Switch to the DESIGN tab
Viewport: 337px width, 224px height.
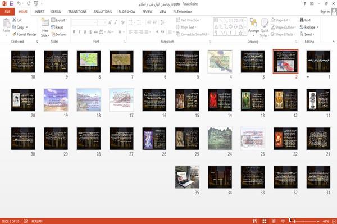[x=56, y=12]
